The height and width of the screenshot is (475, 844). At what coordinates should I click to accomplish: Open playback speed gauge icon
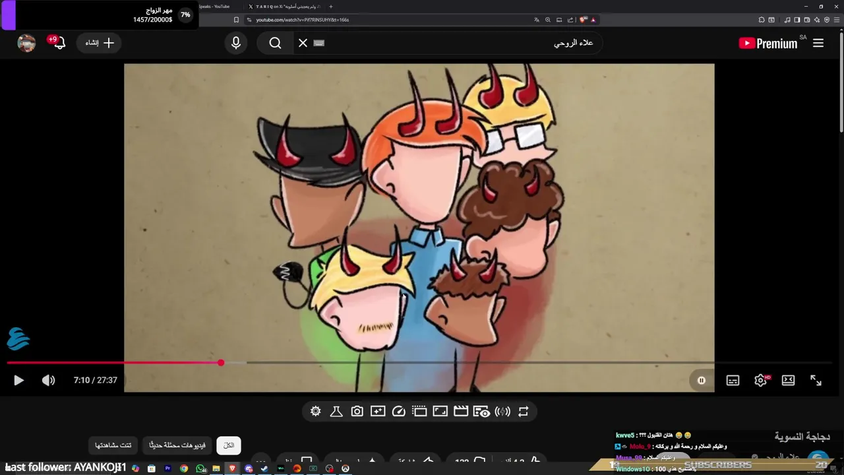(398, 411)
